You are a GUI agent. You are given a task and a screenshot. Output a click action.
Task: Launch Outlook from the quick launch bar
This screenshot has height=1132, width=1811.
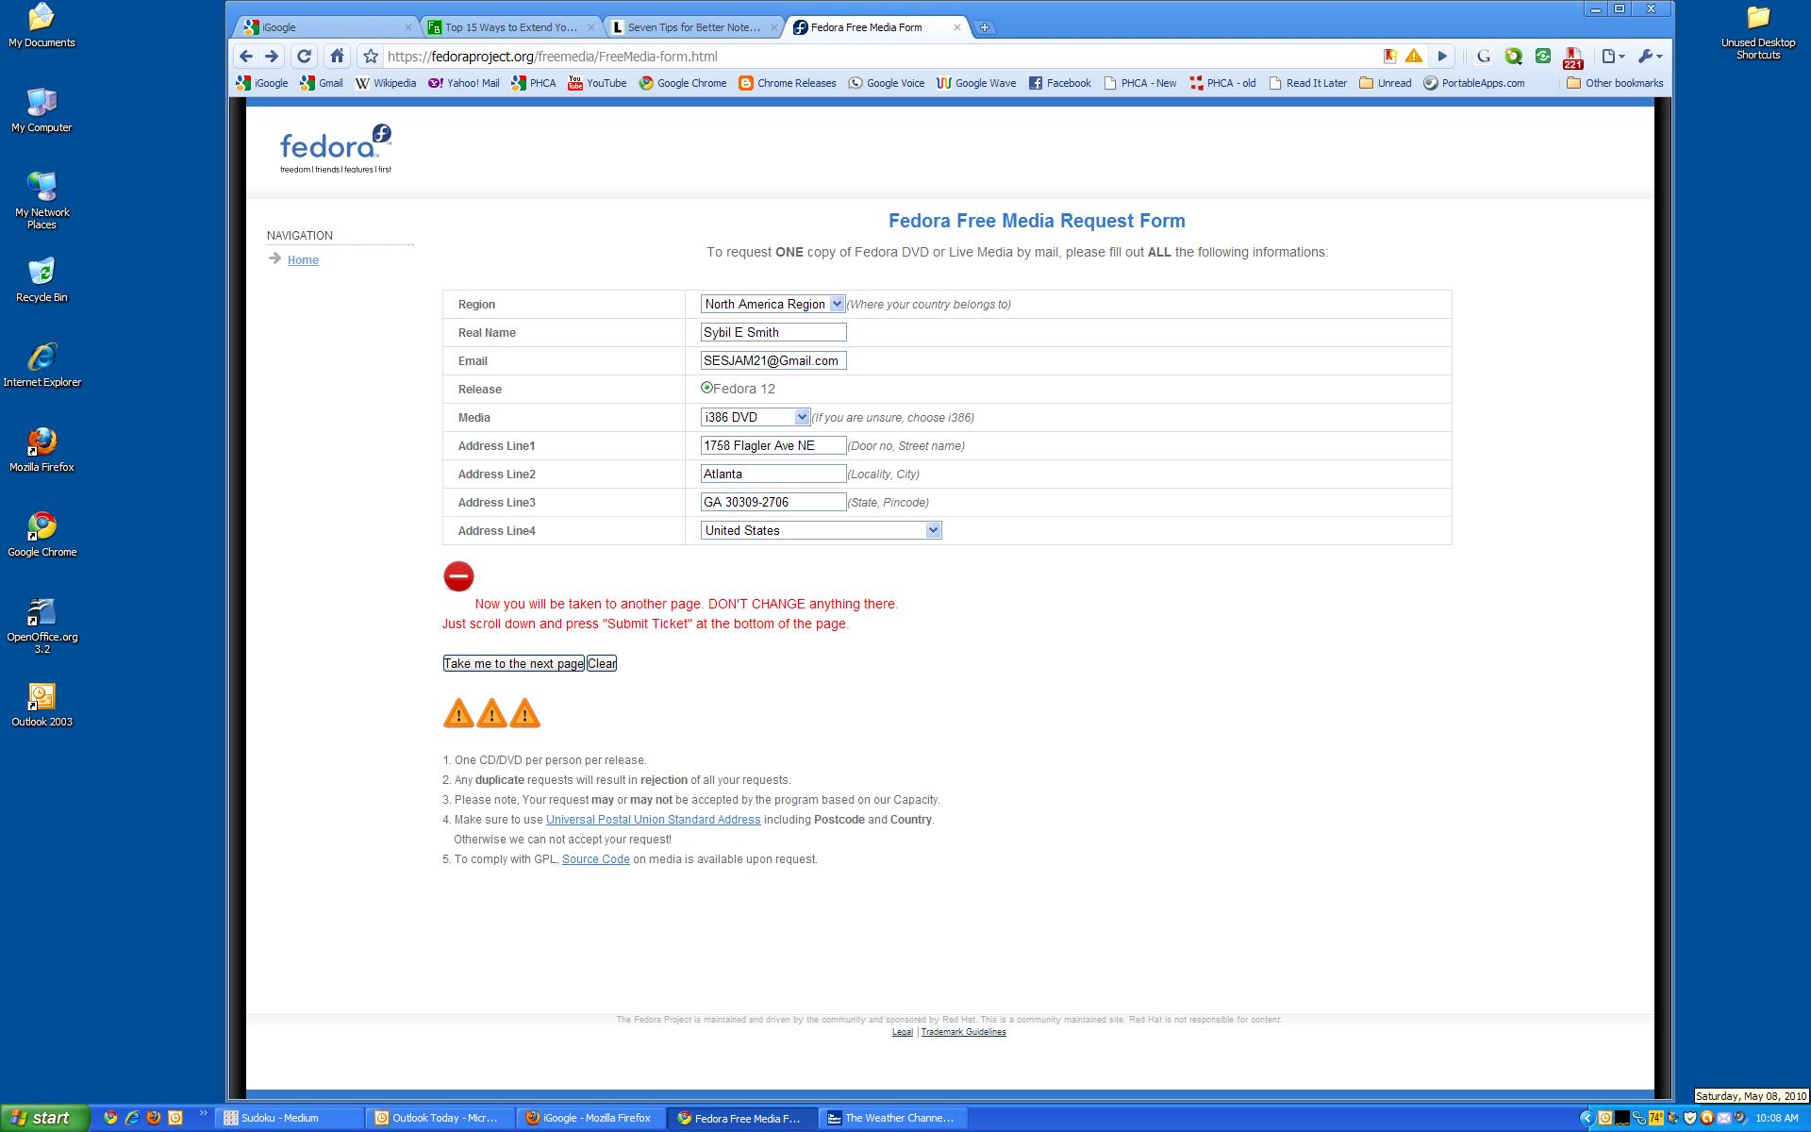coord(175,1118)
